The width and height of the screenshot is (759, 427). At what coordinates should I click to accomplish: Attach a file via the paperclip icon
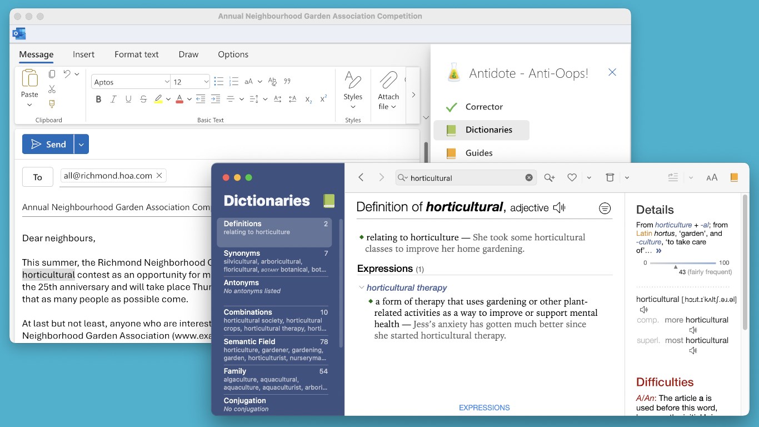coord(388,81)
